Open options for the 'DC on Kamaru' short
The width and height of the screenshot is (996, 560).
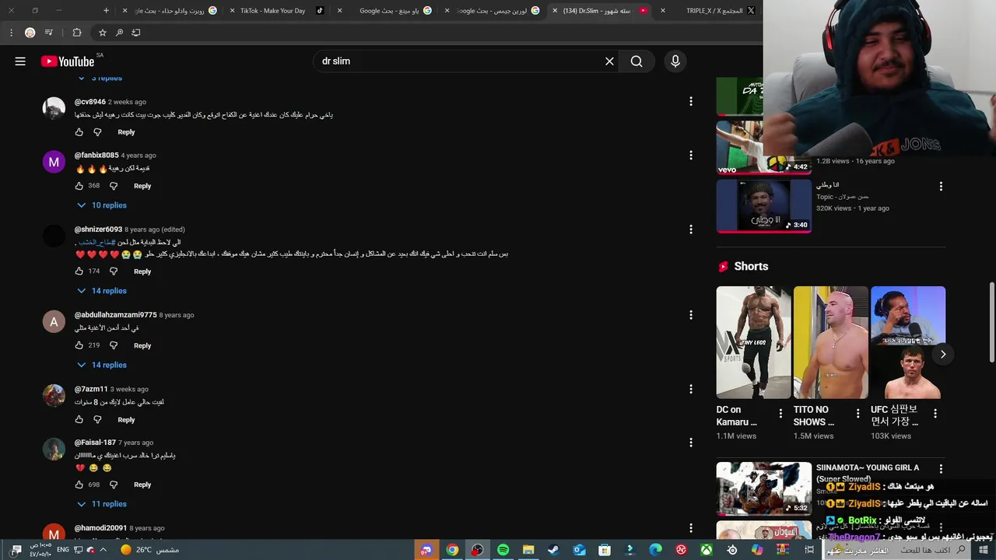tap(780, 414)
